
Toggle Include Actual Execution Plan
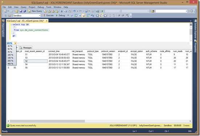tap(89, 16)
